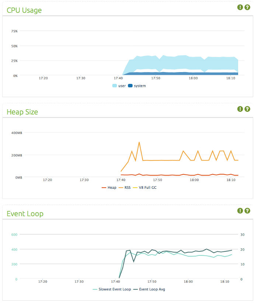Click the tallest RSS peak on Heap chart
The height and width of the screenshot is (304, 258).
point(139,142)
